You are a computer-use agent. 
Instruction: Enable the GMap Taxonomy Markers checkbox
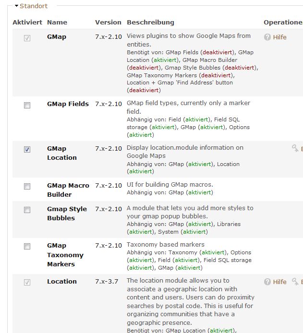click(x=27, y=246)
